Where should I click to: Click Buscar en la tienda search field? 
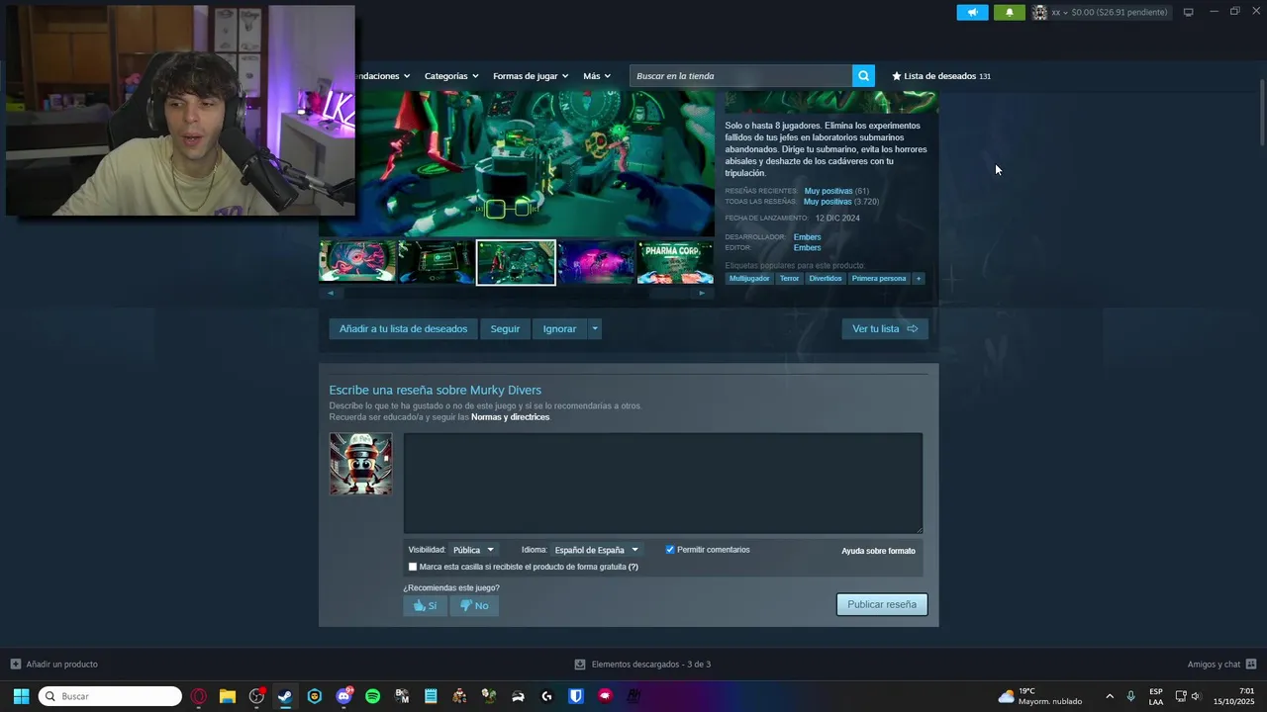[x=740, y=76]
